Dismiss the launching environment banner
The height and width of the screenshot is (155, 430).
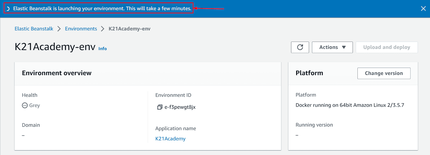pyautogui.click(x=423, y=9)
